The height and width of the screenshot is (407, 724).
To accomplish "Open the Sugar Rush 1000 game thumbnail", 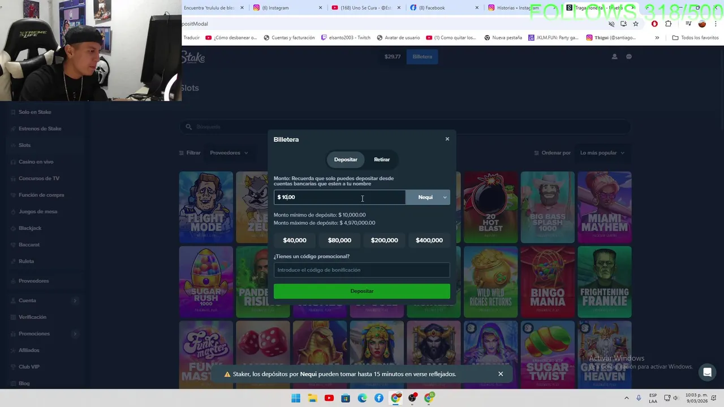I will pos(206,282).
